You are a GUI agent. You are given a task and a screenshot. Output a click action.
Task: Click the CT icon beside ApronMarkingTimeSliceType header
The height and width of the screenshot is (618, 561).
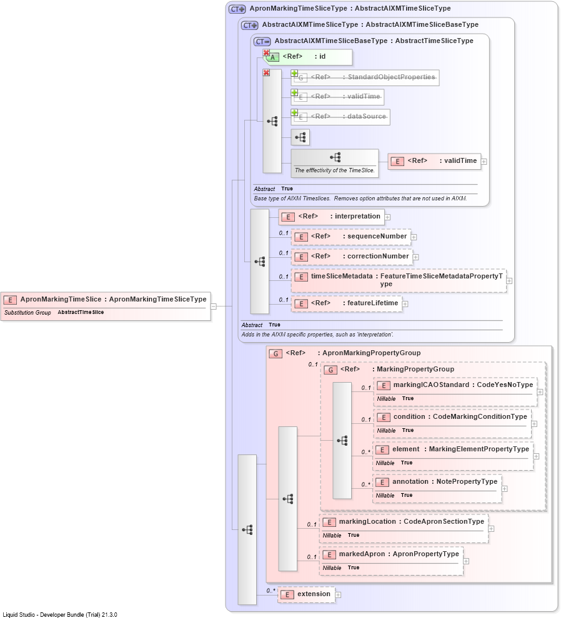pyautogui.click(x=237, y=9)
